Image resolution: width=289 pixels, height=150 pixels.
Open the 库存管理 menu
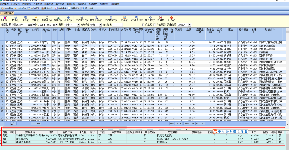[60, 4]
